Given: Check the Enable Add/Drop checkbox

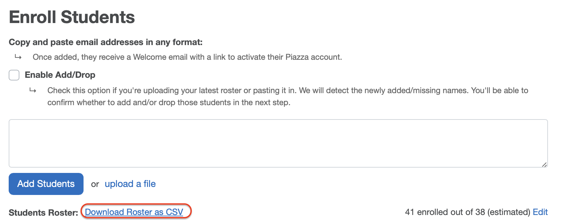Looking at the screenshot, I should coord(14,75).
